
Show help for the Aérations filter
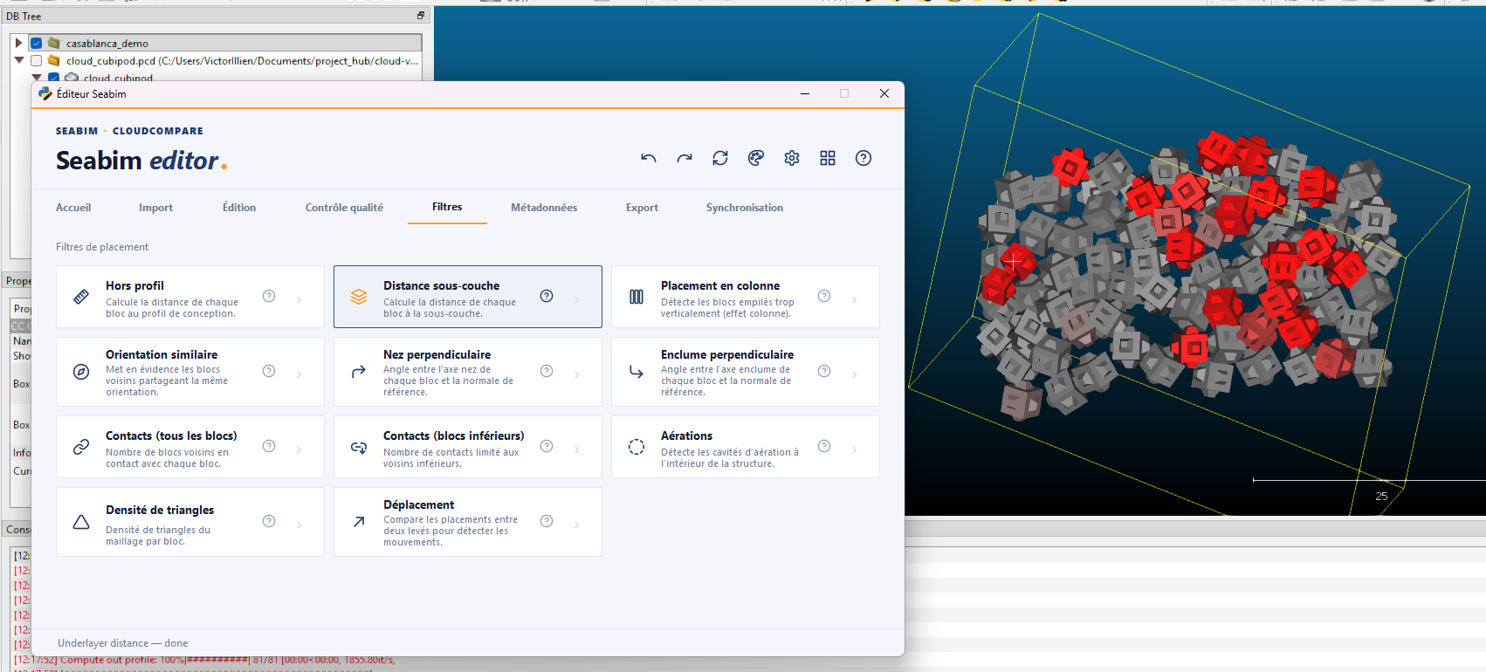coord(824,446)
